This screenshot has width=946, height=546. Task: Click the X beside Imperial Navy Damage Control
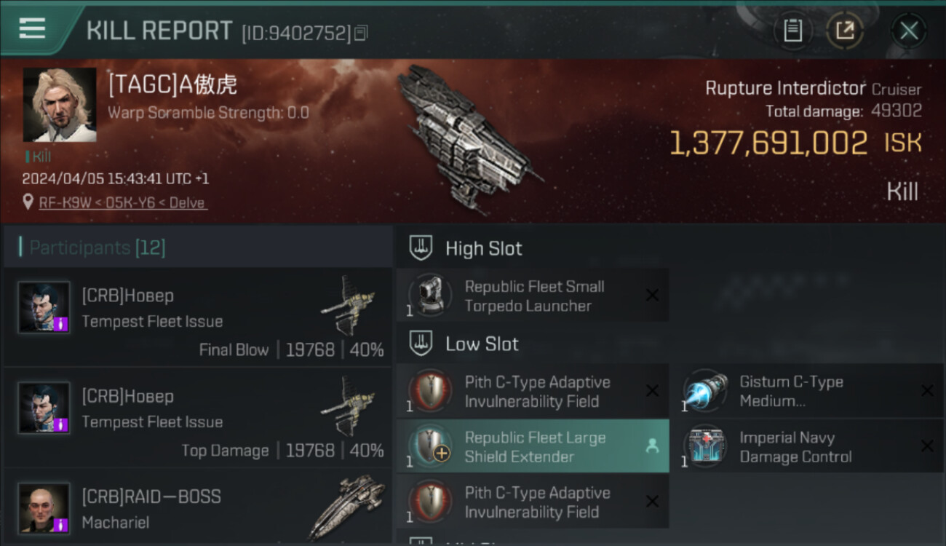tap(927, 446)
